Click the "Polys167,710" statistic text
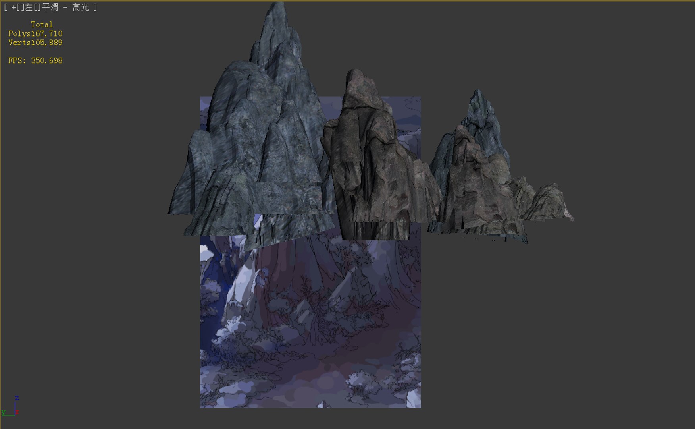Viewport: 695px width, 429px height. click(35, 34)
